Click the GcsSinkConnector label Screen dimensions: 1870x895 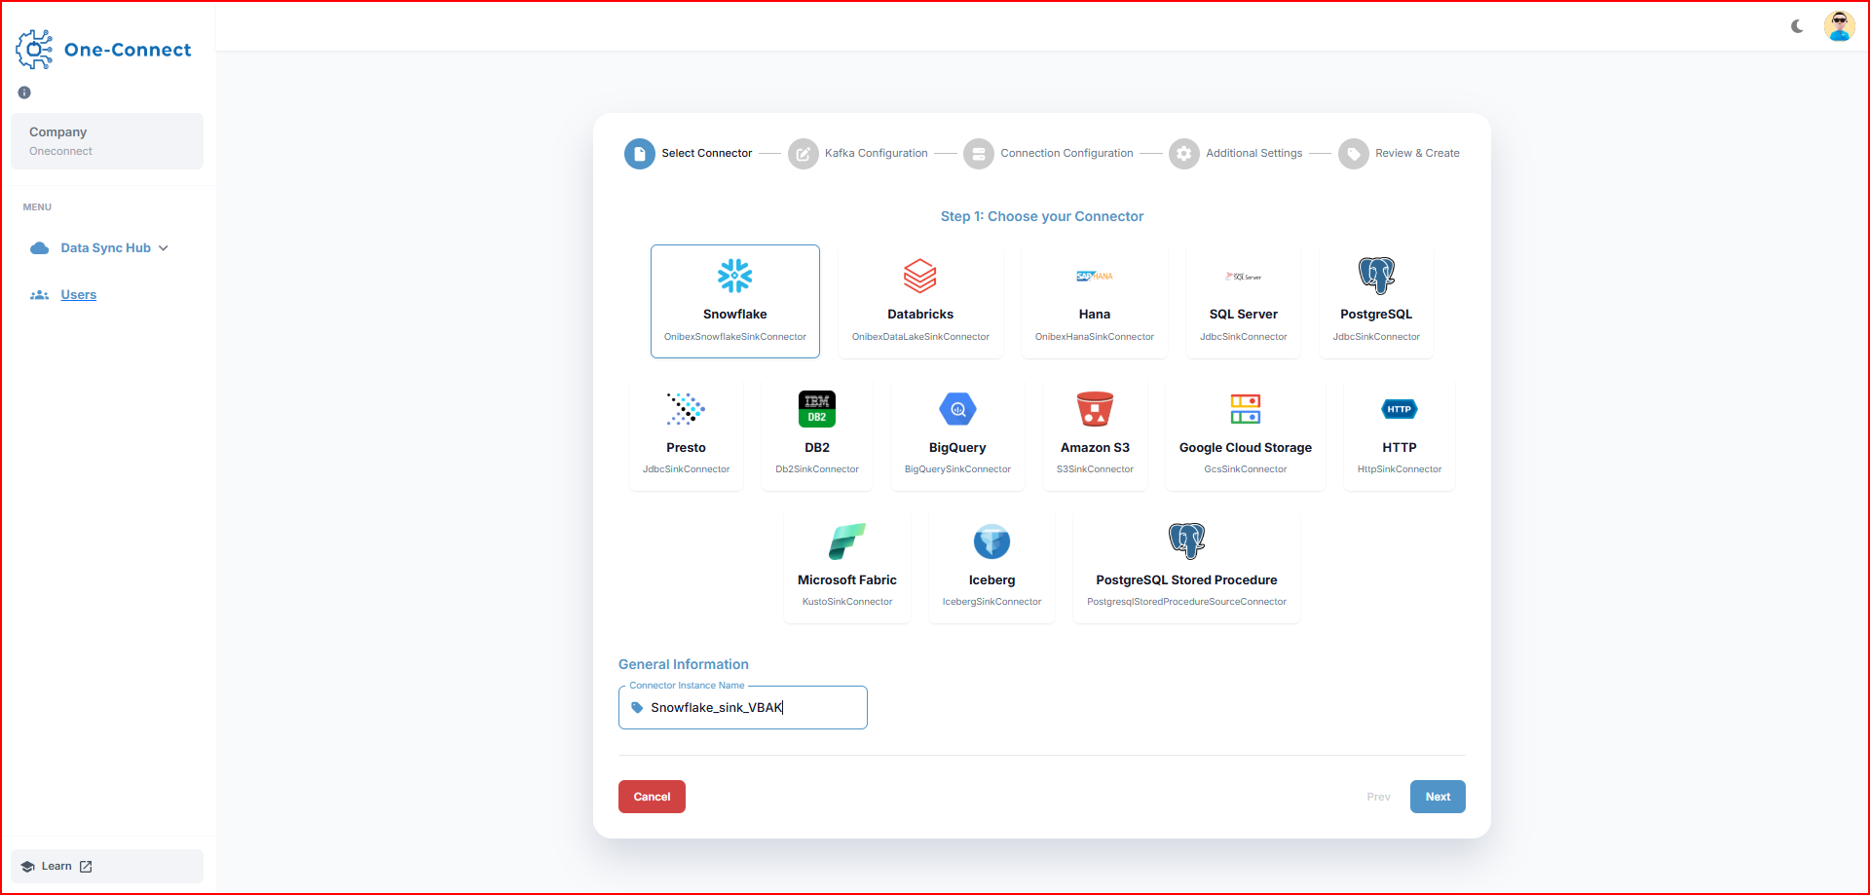[1246, 469]
